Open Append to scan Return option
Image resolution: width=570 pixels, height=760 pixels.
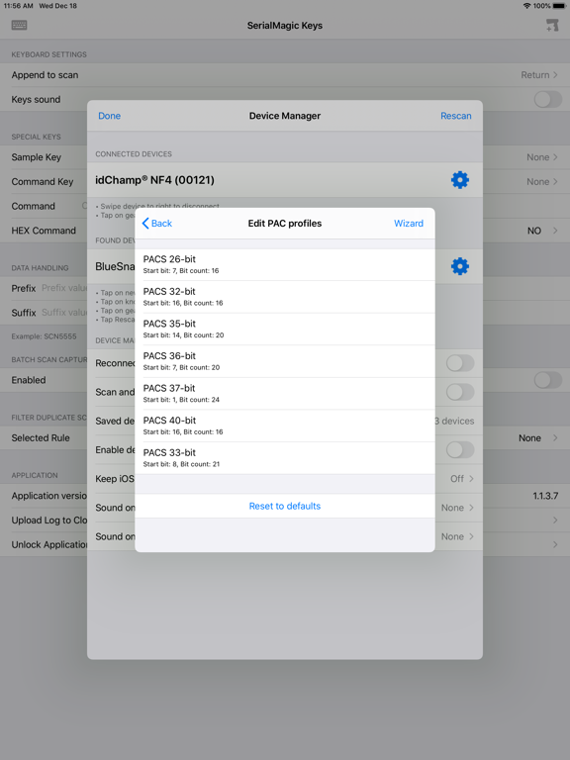click(x=539, y=74)
